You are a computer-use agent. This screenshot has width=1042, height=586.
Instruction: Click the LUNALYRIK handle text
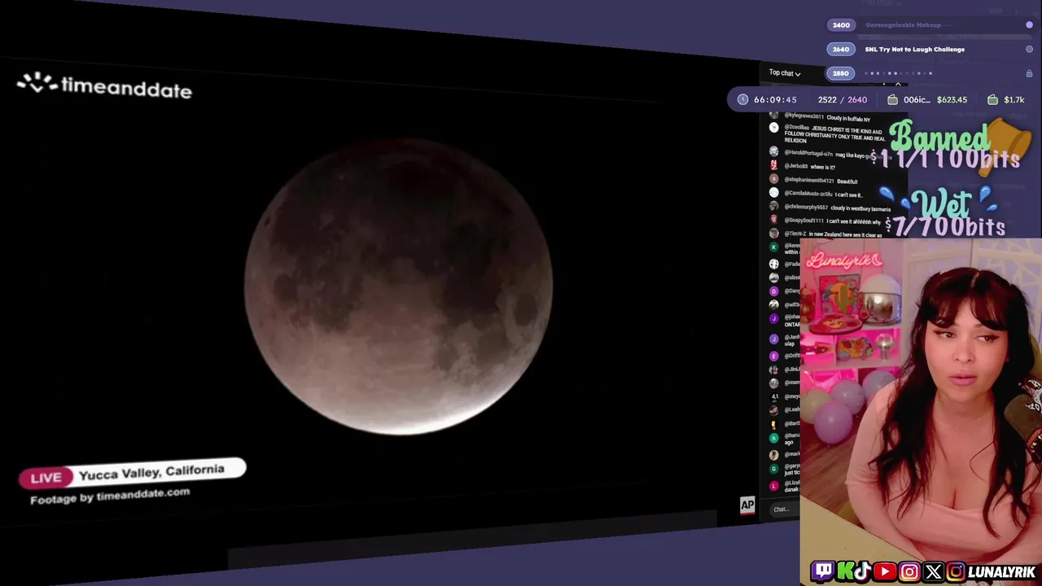tap(1002, 572)
